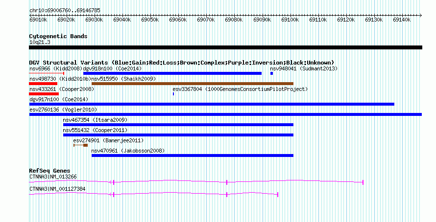Click the red loss bar of nsv433261
Viewport: 436px width, 222px height.
tap(44, 94)
